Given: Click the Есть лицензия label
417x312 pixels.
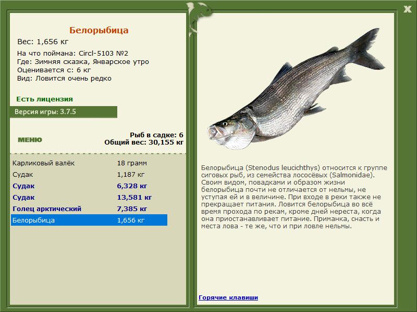Looking at the screenshot, I should (44, 99).
